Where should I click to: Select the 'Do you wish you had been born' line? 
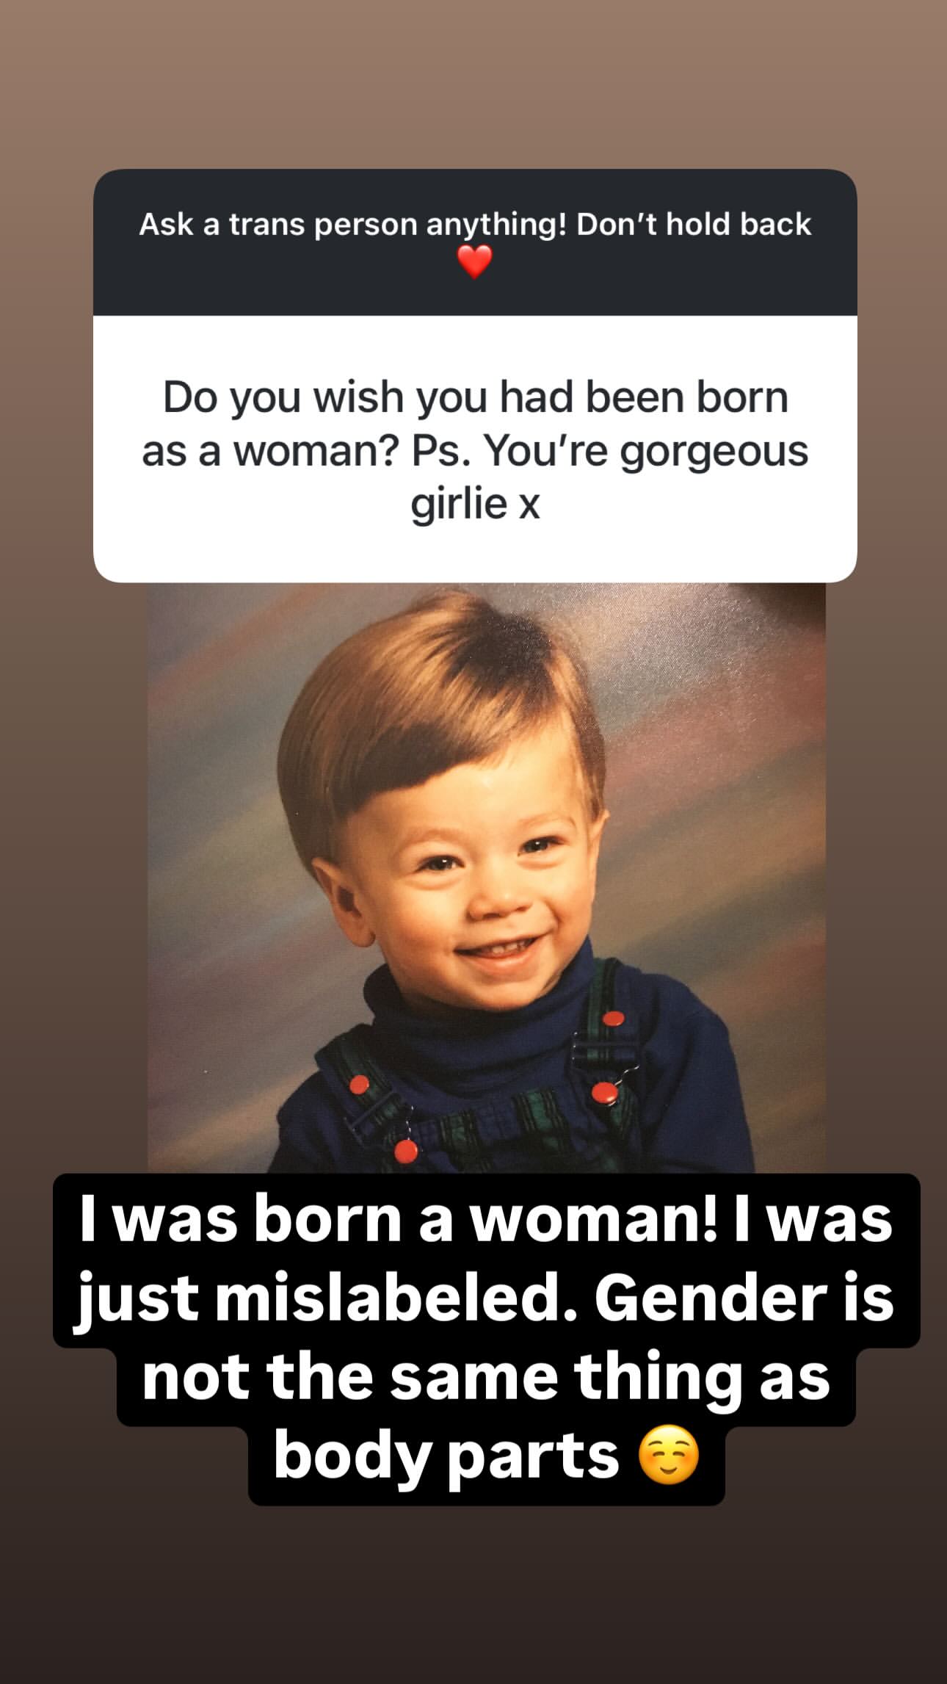476,399
